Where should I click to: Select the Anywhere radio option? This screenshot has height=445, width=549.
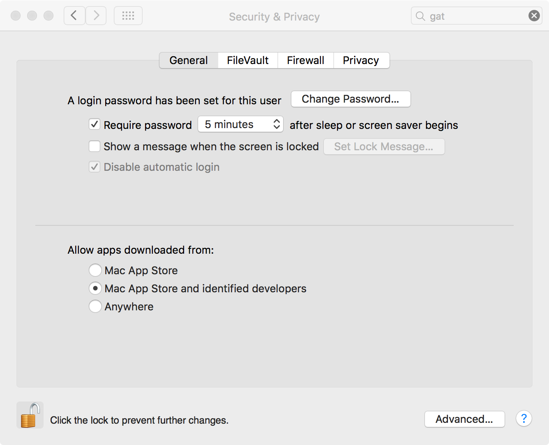click(95, 306)
